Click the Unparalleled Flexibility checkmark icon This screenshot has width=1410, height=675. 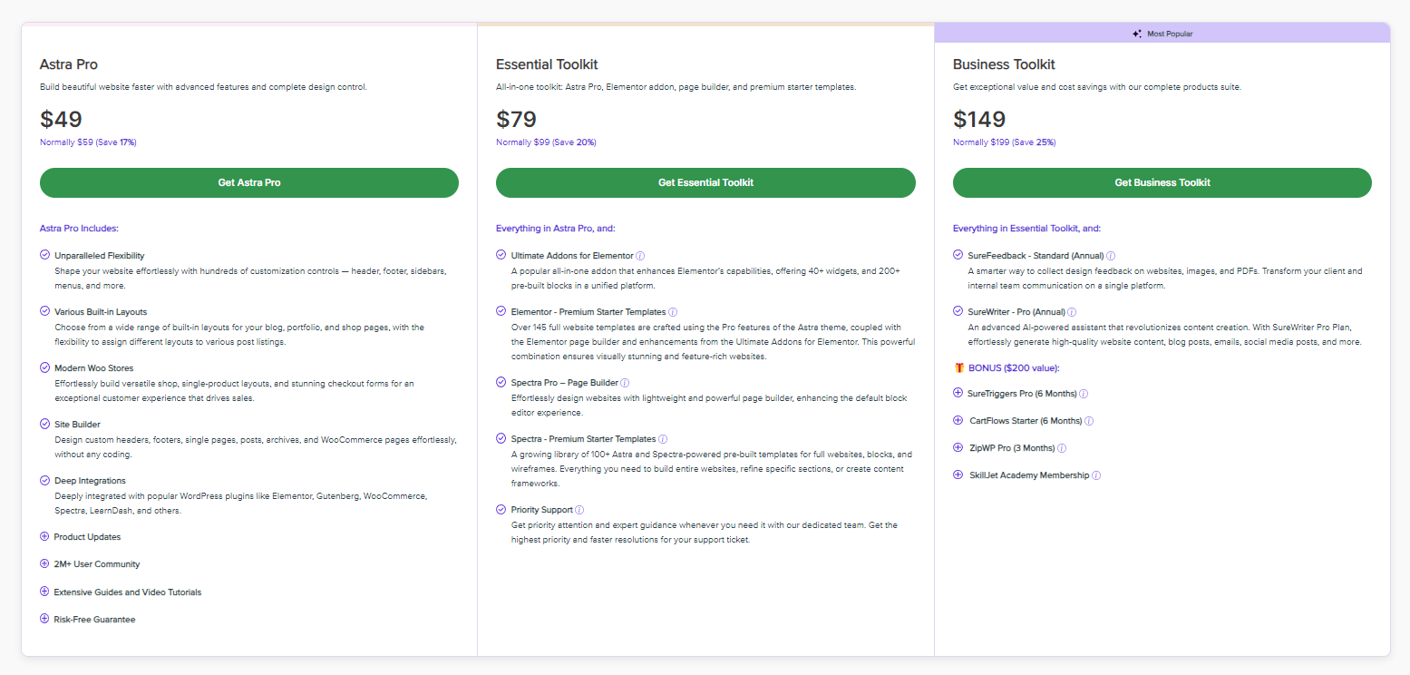44,255
